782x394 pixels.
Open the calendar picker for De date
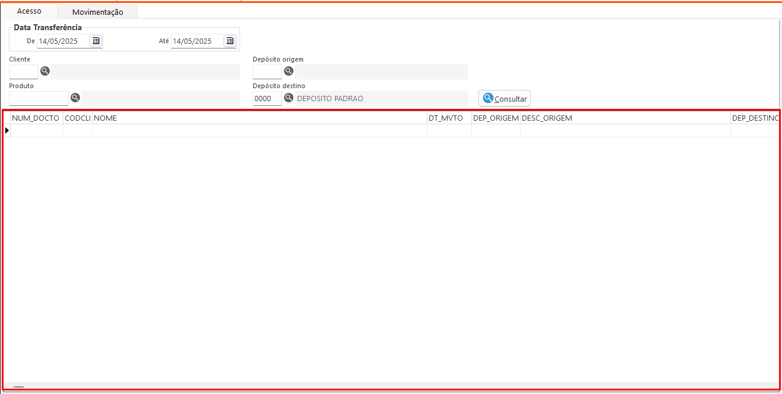coord(95,41)
